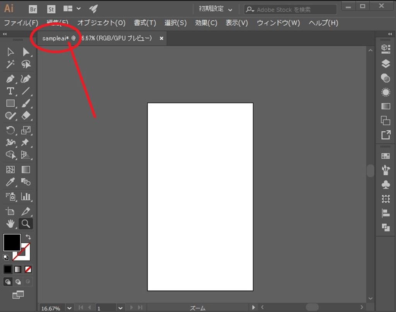Choose the Eraser tool
The height and width of the screenshot is (312, 396).
[26, 115]
